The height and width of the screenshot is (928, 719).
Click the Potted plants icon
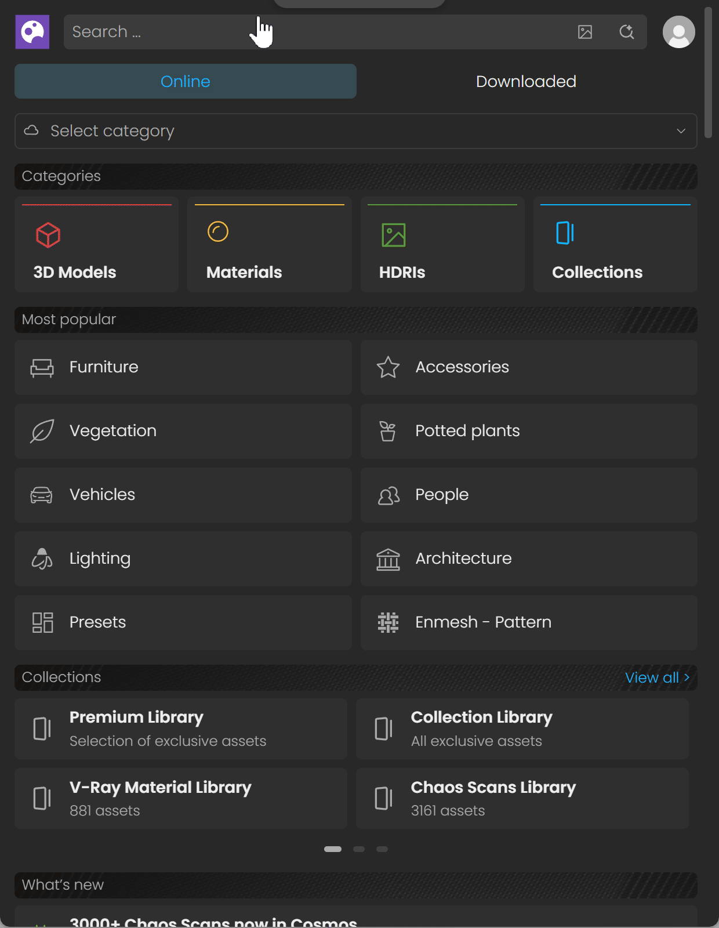pos(388,431)
